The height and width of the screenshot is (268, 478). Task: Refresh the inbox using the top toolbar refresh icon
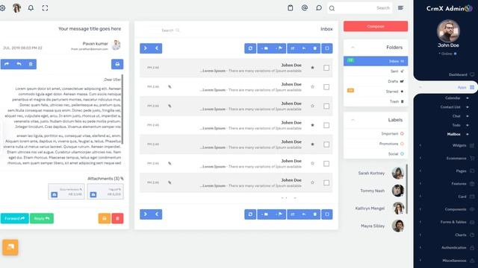click(x=250, y=48)
